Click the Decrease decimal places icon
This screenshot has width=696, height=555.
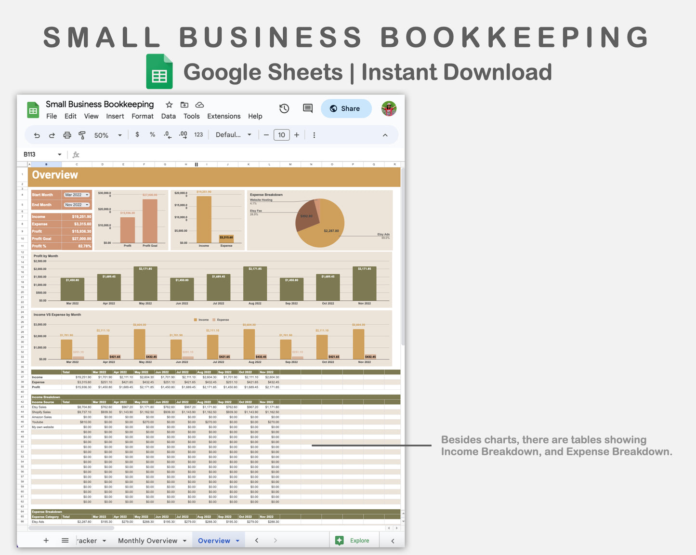click(167, 135)
